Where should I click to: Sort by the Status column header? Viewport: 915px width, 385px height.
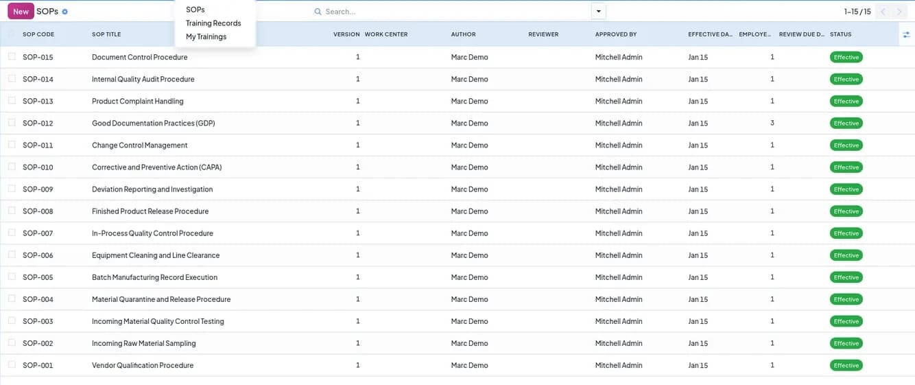[x=840, y=34]
